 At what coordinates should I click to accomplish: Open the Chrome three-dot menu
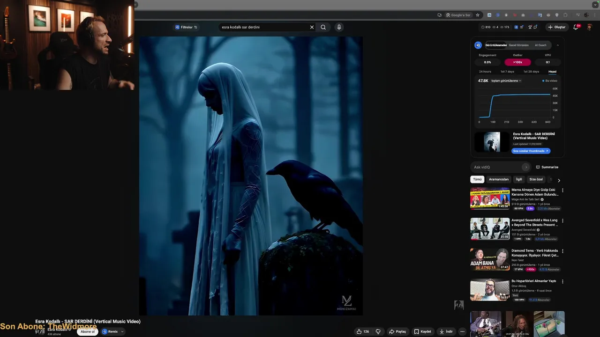pyautogui.click(x=594, y=15)
